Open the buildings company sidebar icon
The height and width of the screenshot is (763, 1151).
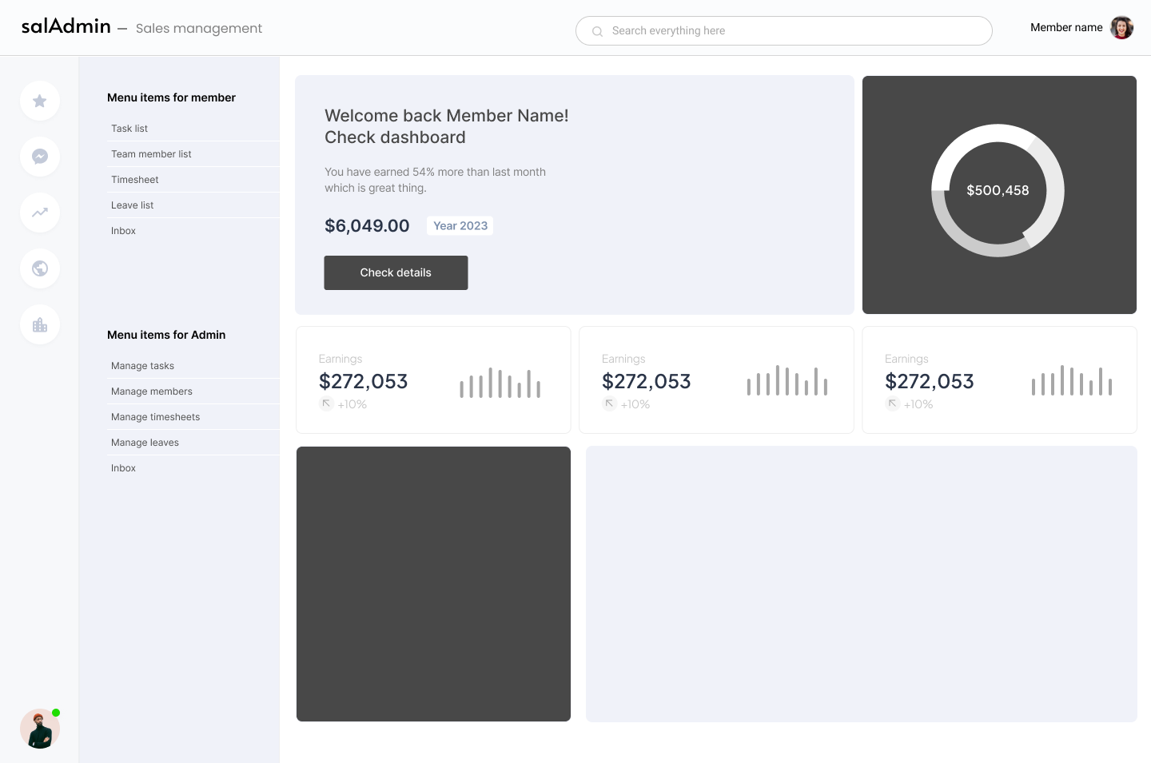(40, 324)
